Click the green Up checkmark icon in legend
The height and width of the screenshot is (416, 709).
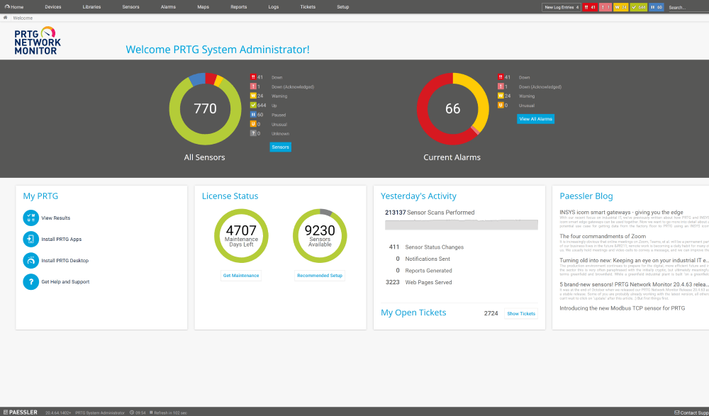coord(253,106)
